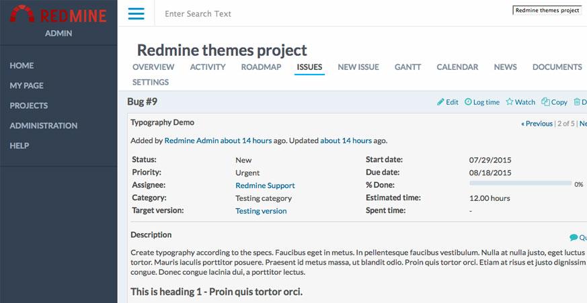Click the ADMIN user label
The height and width of the screenshot is (303, 587).
coord(58,34)
